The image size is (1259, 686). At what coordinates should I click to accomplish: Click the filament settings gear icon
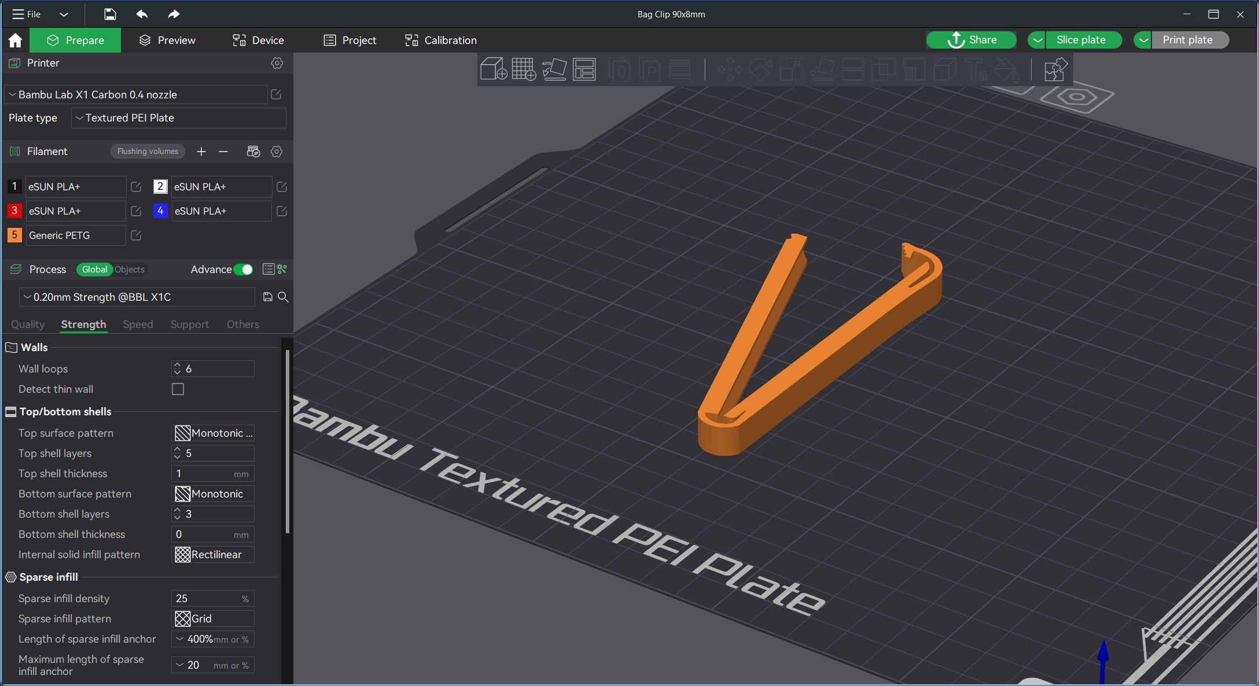(277, 151)
